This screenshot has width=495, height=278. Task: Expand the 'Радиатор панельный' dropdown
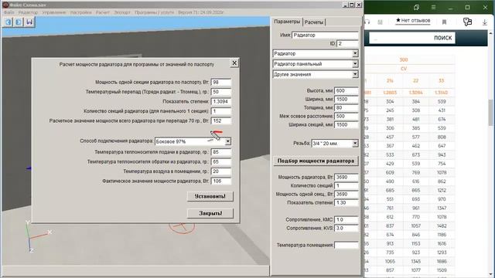[x=355, y=64]
